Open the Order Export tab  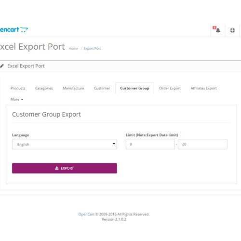click(170, 88)
